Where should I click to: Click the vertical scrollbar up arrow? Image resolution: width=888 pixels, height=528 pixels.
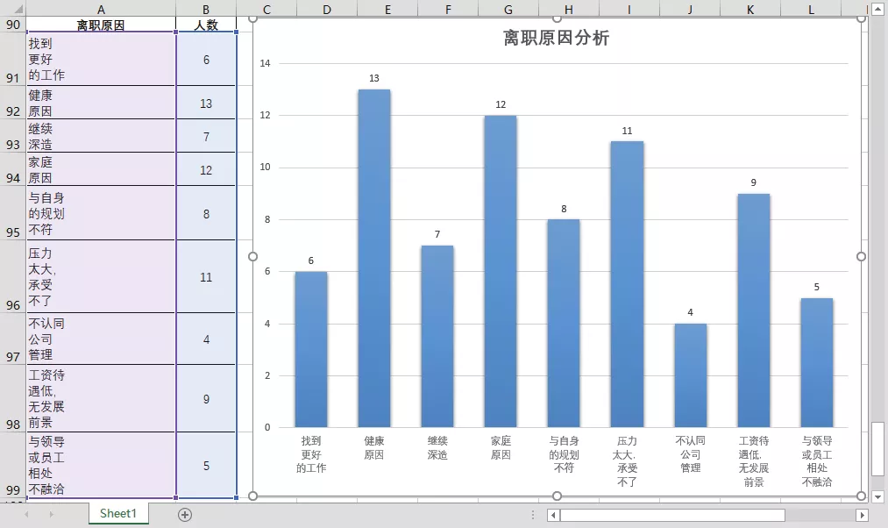point(877,10)
